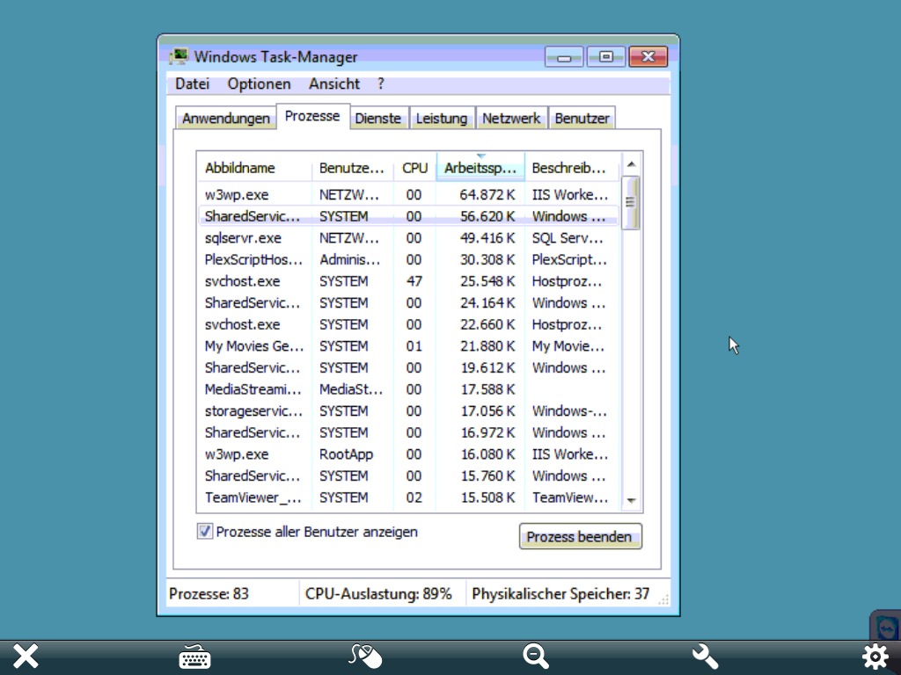Click 'CPU-Auslastung: 89%' in status bar
Screen dimensions: 901x675
(378, 593)
